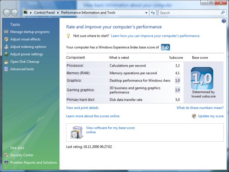Click the Open Disk Cleanup icon
The height and width of the screenshot is (172, 229).
pyautogui.click(x=6, y=62)
